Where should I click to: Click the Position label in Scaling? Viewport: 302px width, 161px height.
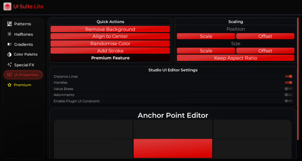pyautogui.click(x=236, y=29)
